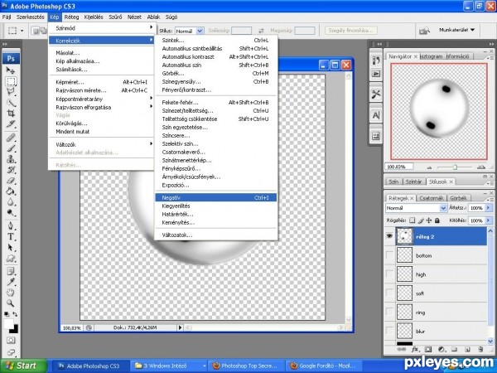Select the Dodge tool

(x=11, y=212)
